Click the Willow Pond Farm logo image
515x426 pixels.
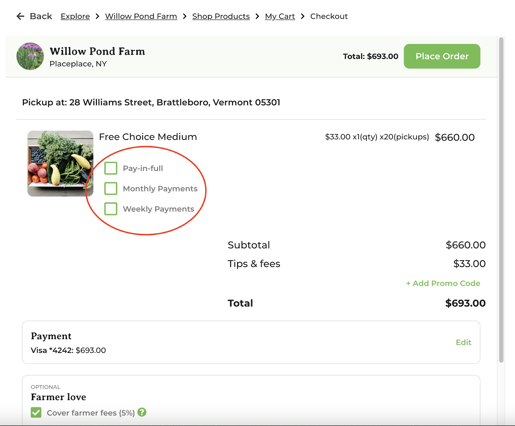(x=30, y=56)
